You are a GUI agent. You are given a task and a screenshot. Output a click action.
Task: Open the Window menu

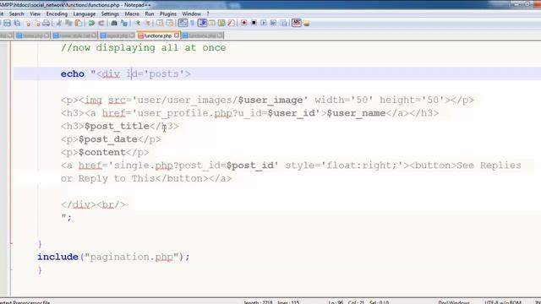coord(192,14)
